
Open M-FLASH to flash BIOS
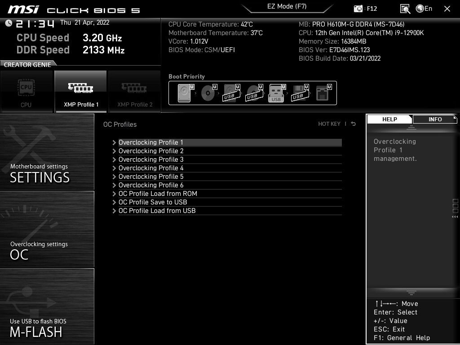pos(47,306)
